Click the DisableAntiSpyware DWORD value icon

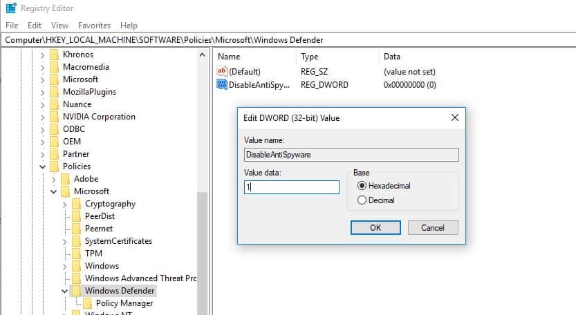point(222,85)
